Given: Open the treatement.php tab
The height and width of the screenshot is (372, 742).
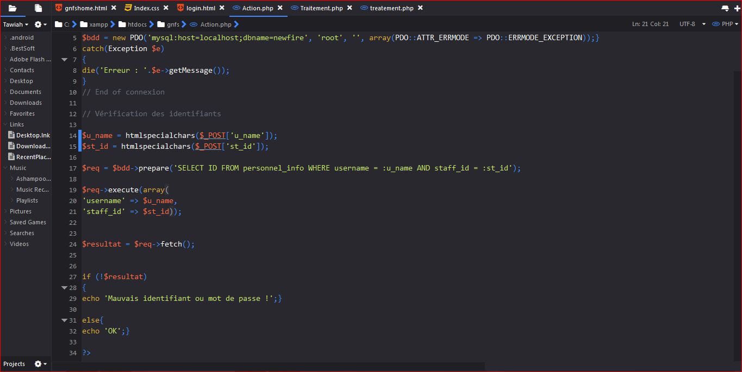Looking at the screenshot, I should pos(392,8).
